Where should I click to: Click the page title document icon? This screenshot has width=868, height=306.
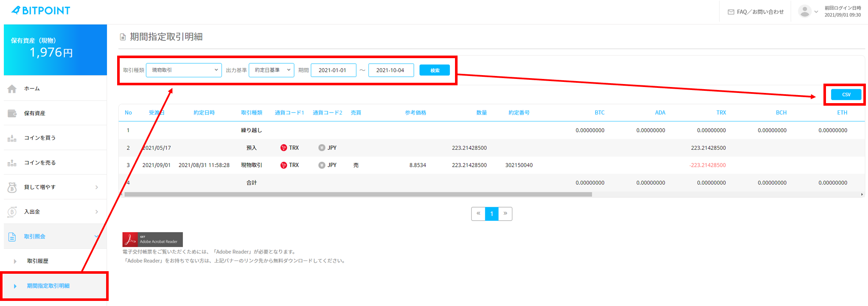pyautogui.click(x=123, y=37)
